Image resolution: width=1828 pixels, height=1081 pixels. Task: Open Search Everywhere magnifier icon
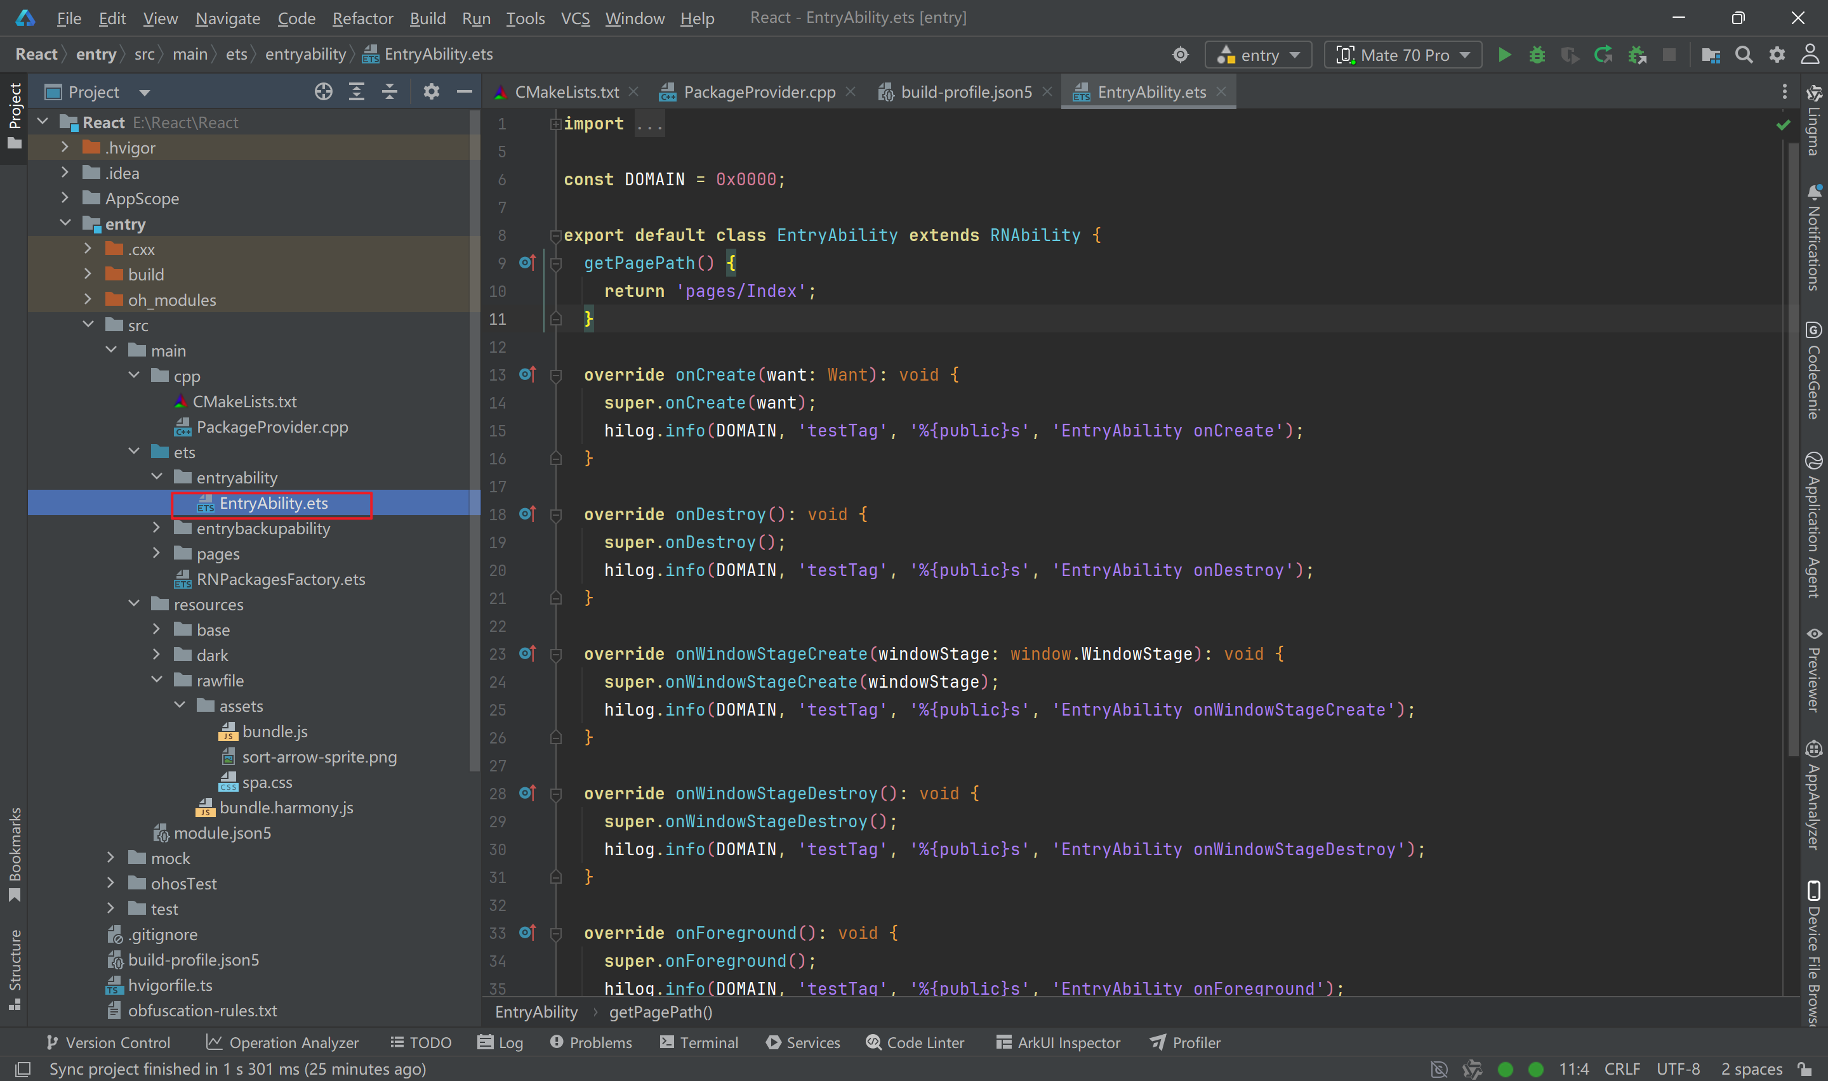(1744, 55)
